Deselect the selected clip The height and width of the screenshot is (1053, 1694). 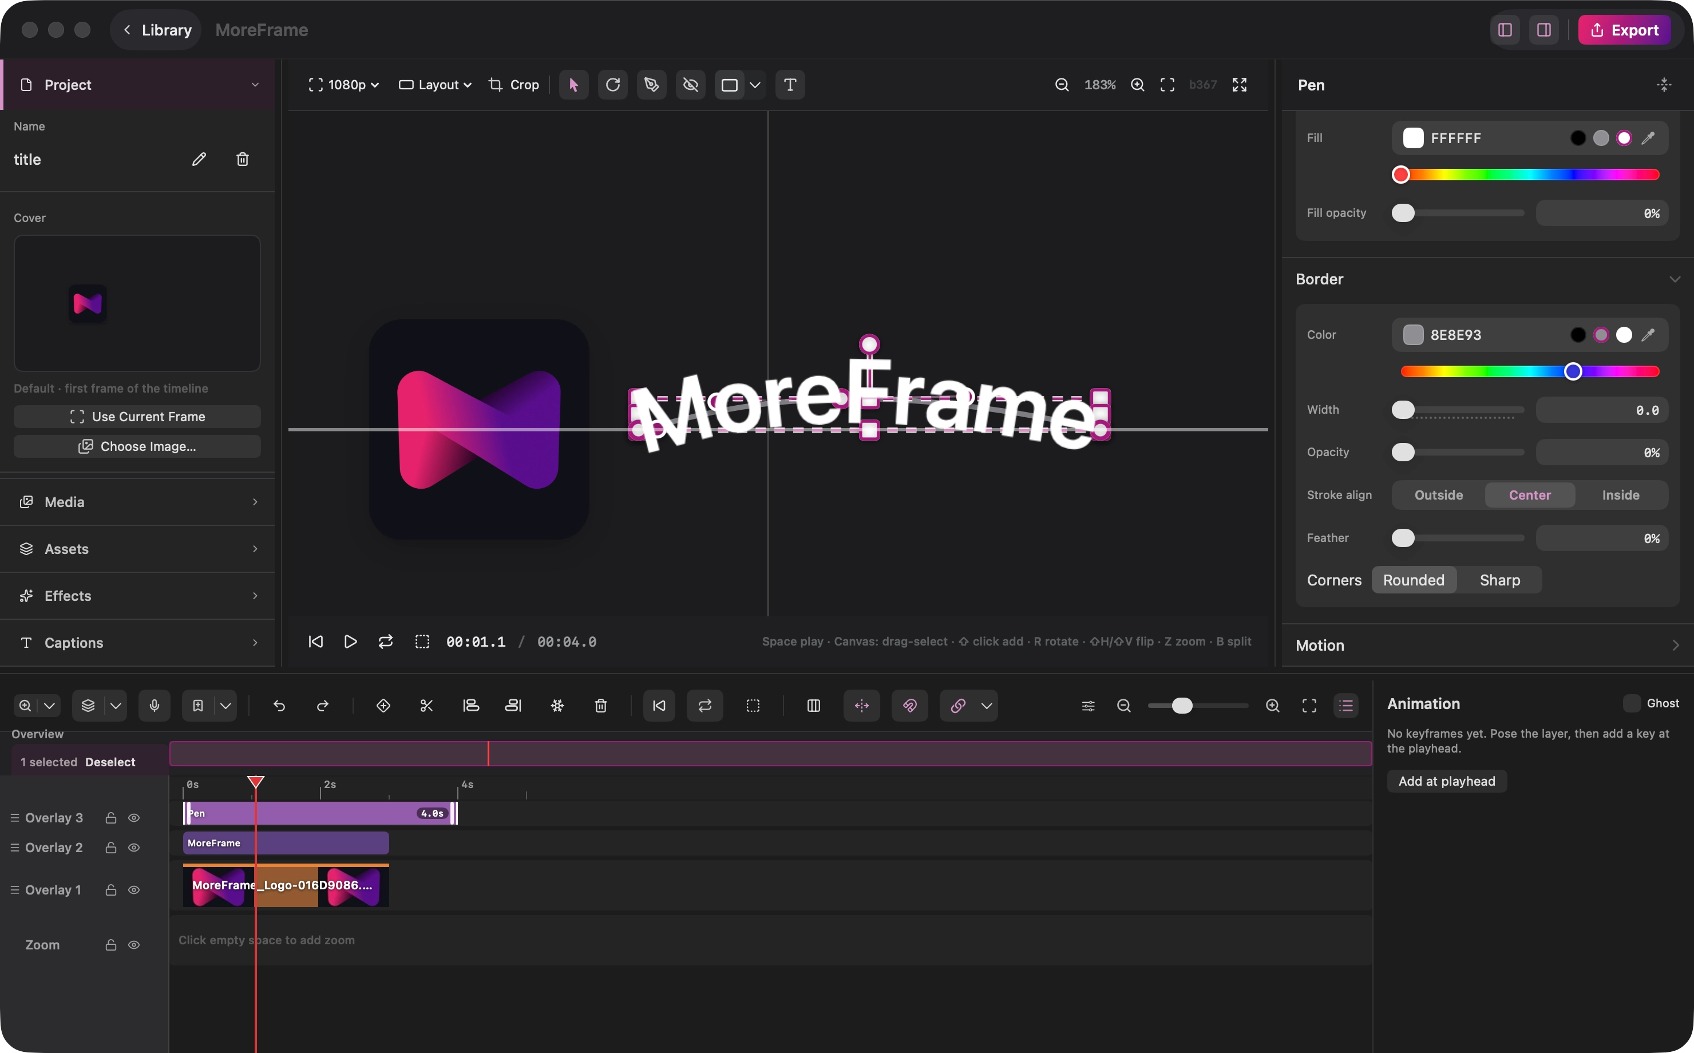(110, 762)
